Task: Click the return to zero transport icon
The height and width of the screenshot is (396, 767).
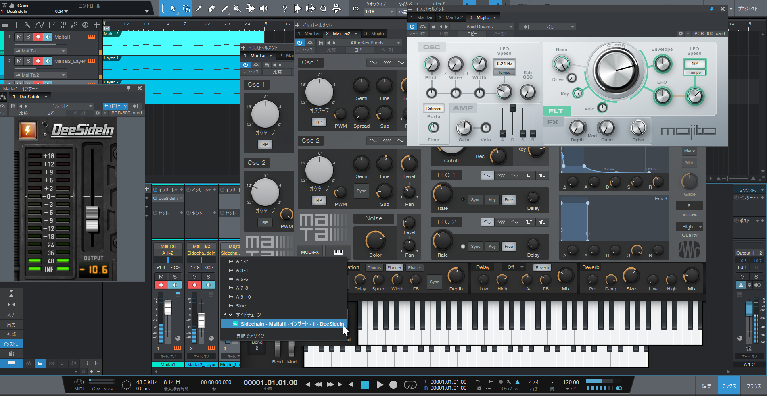Action: coord(350,384)
